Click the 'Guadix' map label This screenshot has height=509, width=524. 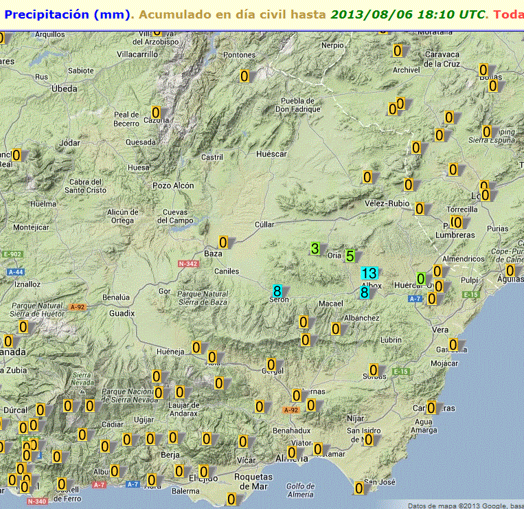(x=122, y=313)
